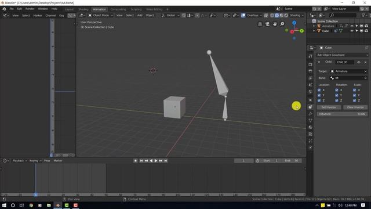Open the Global orientation dropdown

[x=170, y=16]
